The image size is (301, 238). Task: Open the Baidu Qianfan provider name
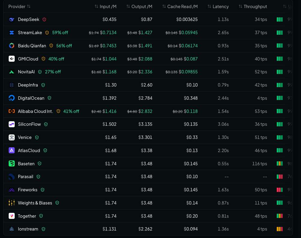coord(32,46)
